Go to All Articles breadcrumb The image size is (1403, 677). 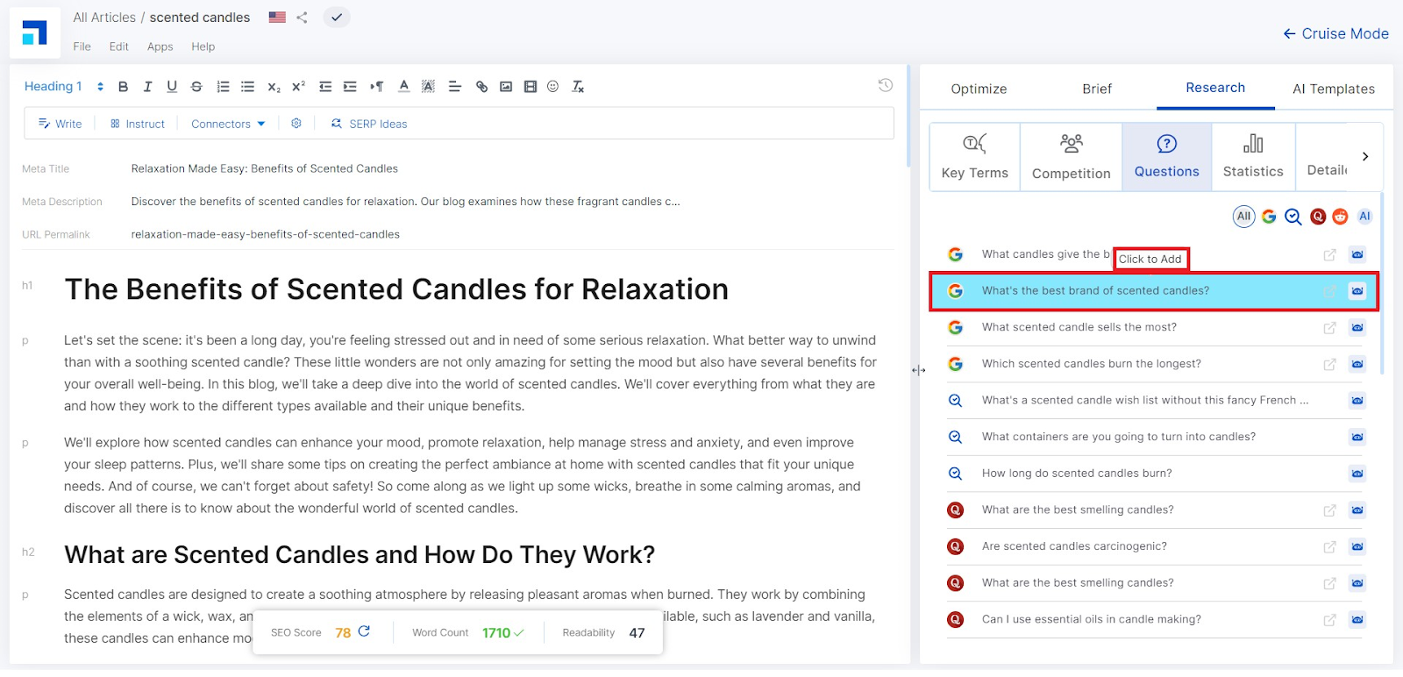(x=104, y=18)
